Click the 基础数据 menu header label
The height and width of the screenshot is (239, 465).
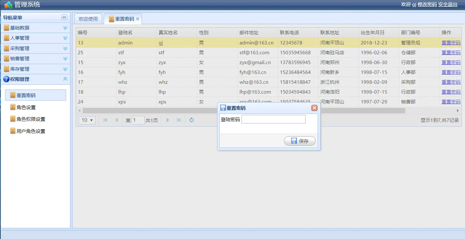20,28
